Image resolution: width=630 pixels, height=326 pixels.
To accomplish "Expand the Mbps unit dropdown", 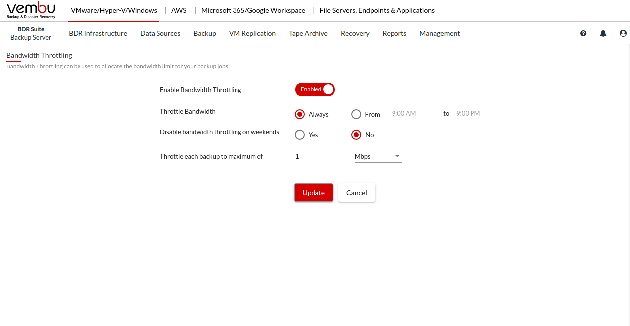I will [378, 156].
